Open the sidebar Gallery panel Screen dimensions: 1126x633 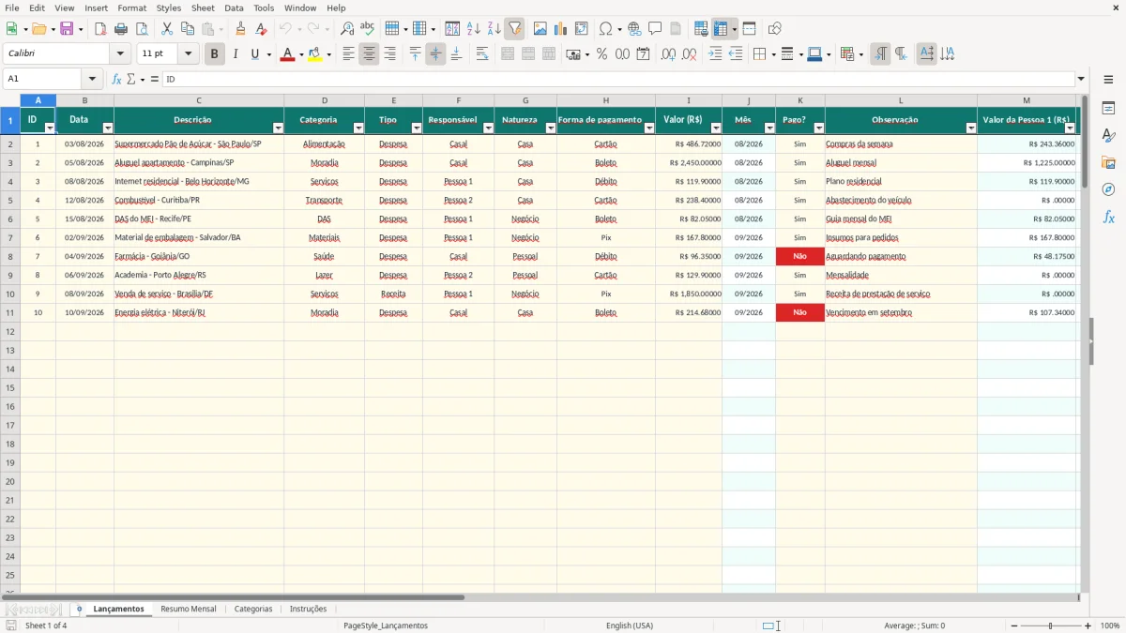pos(1108,163)
